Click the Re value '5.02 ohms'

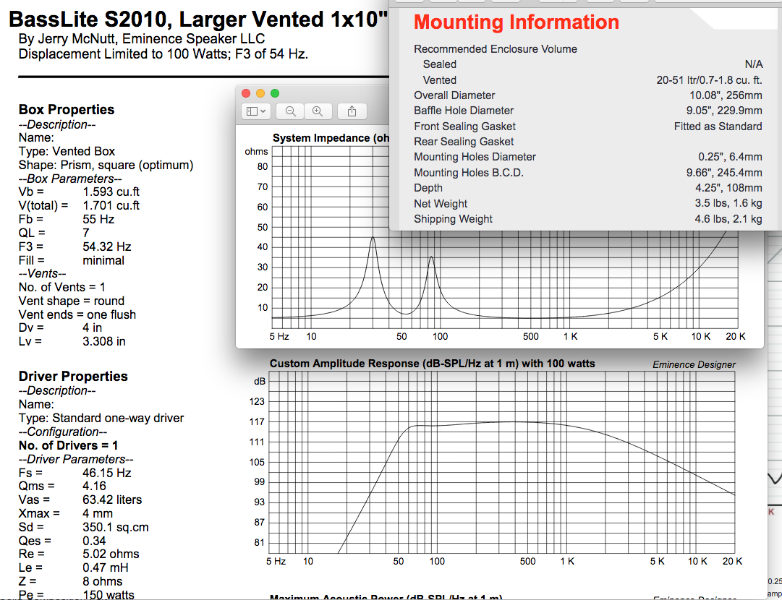pos(111,554)
